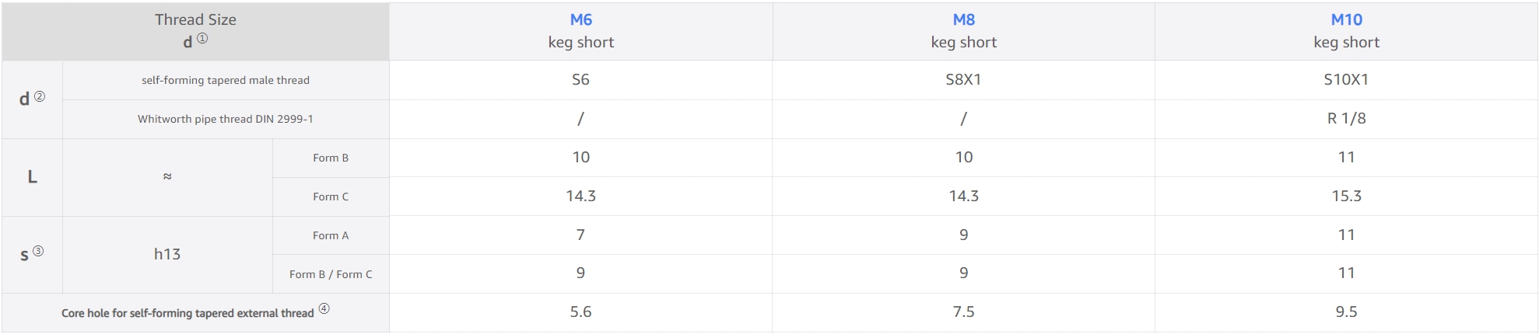Click the Thread Size header cell
Screen dimensions: 1539x334
coord(195,20)
